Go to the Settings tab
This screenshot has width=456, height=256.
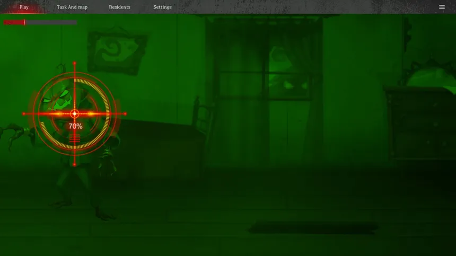[x=162, y=7]
